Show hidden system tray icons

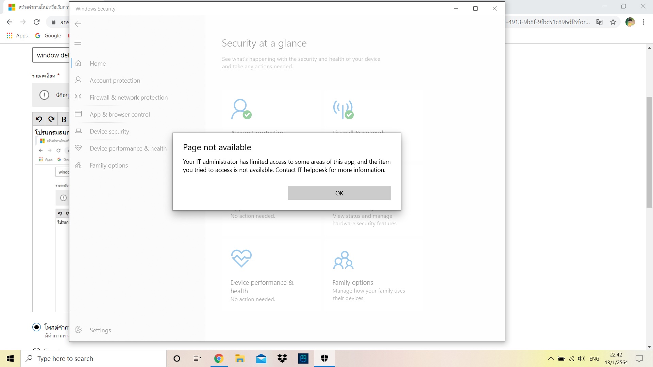(x=551, y=359)
